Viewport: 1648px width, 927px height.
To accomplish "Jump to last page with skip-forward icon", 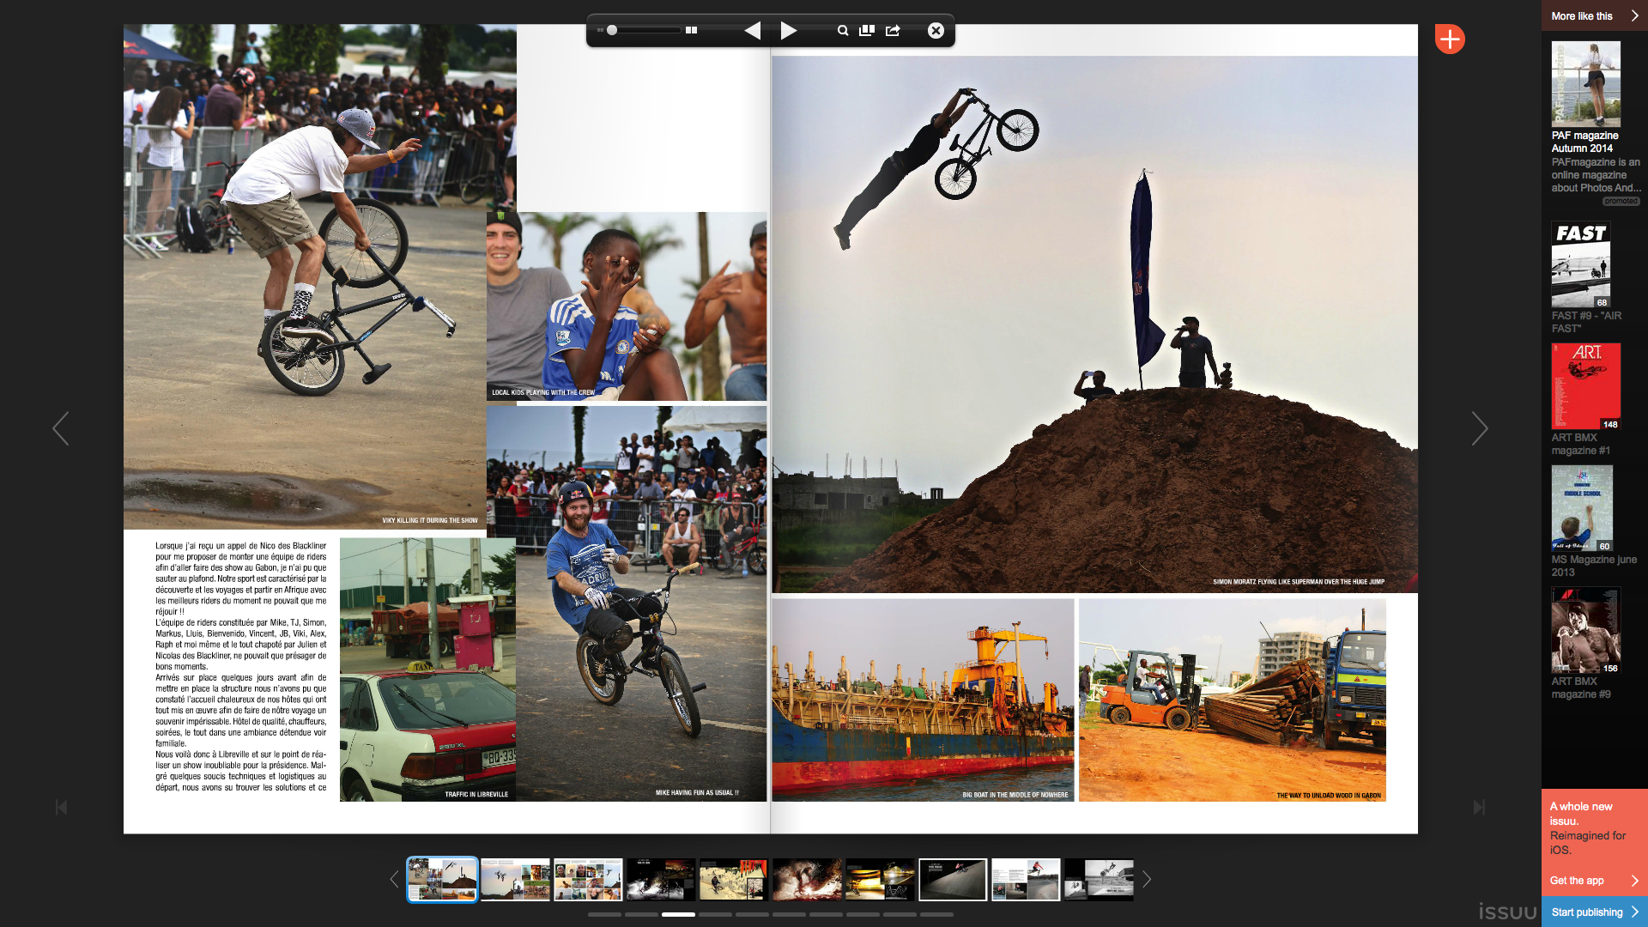I will [x=1479, y=807].
